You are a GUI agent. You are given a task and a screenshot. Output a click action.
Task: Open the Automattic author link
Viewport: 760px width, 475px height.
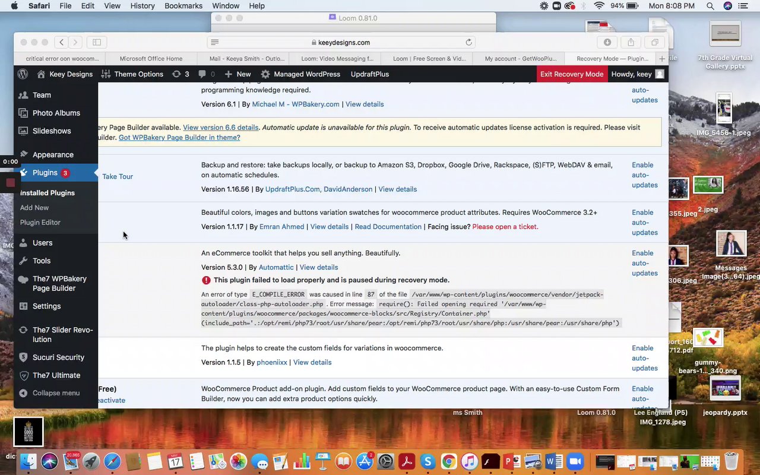click(276, 267)
